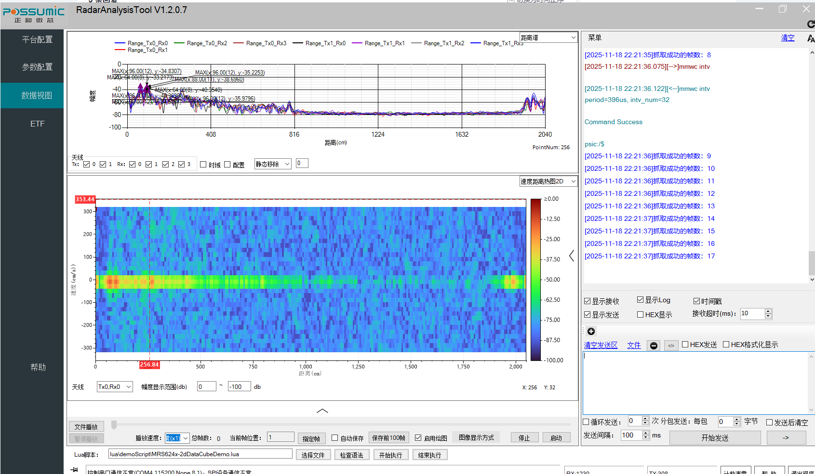815x474 pixels.
Task: Click the 图像显示方式 button
Action: click(x=476, y=437)
